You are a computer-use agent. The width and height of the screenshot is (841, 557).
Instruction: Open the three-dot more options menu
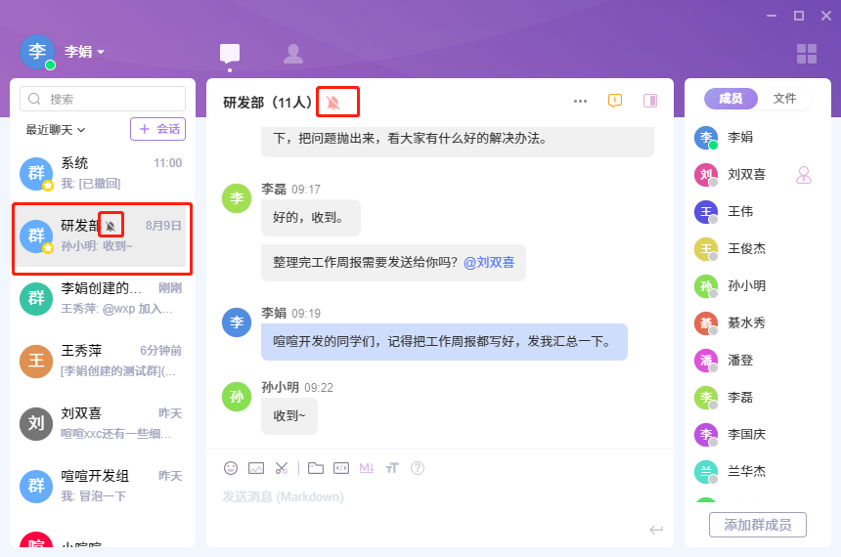[580, 101]
